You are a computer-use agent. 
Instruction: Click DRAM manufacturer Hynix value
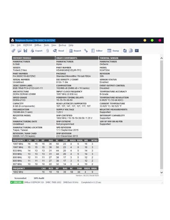click(x=59, y=64)
